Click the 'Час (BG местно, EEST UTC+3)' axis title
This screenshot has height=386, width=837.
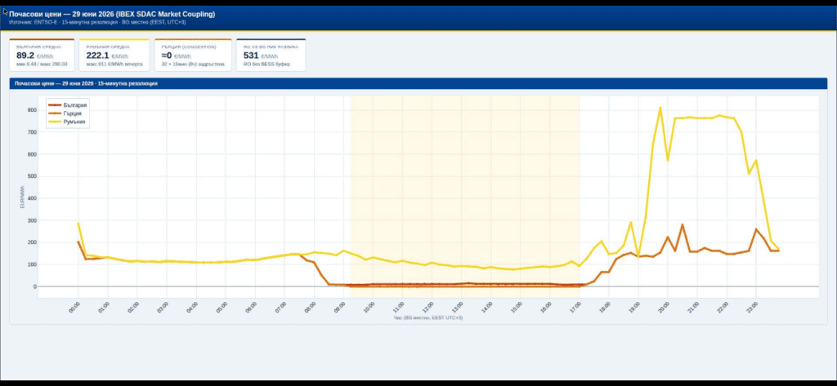[428, 317]
